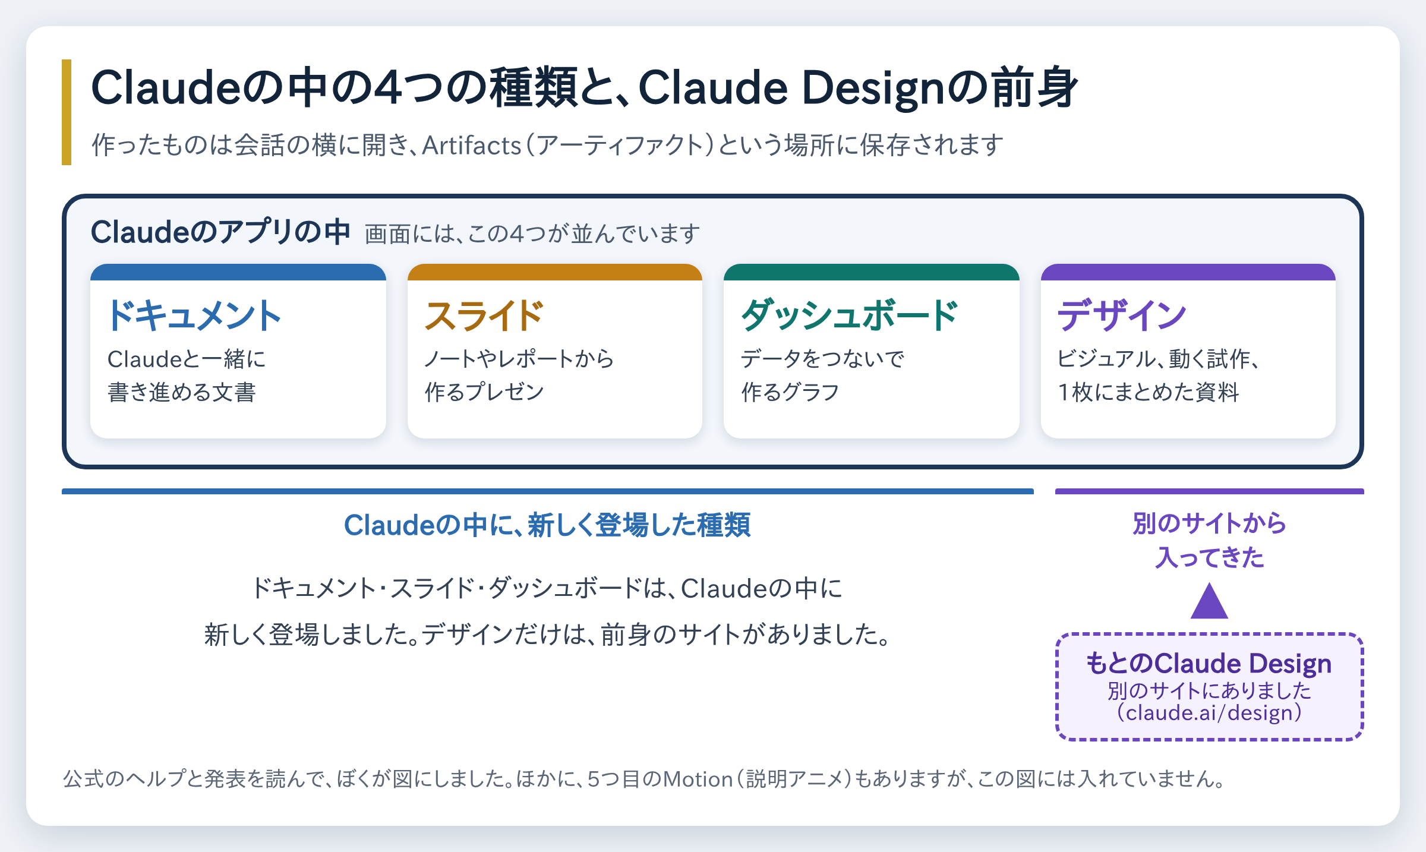Click the purple upward triangle arrow
The image size is (1426, 852).
[x=1209, y=601]
